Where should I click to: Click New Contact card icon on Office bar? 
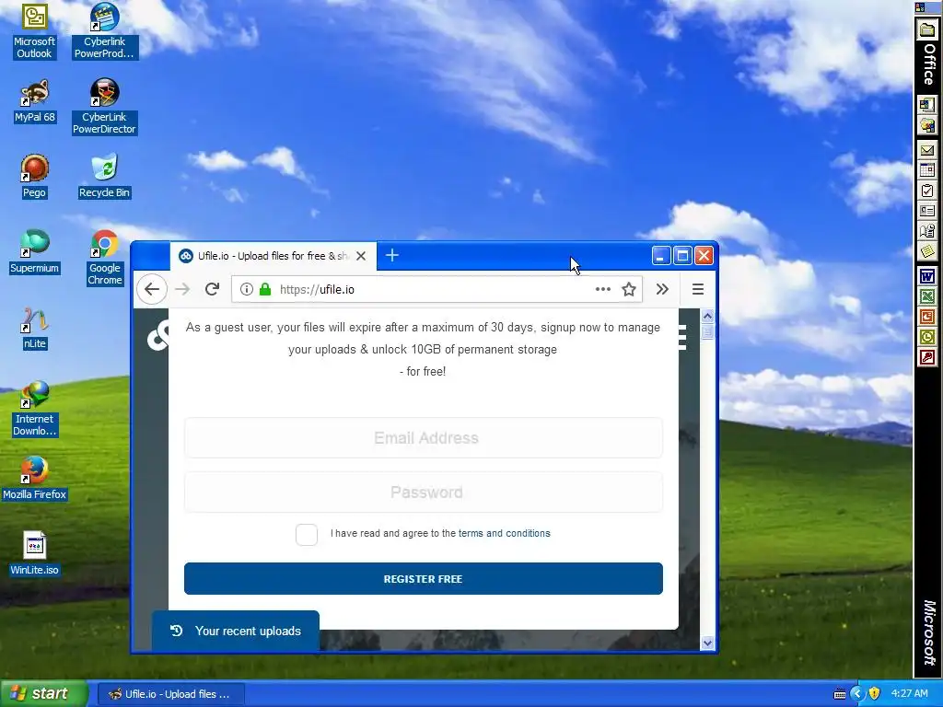[926, 211]
